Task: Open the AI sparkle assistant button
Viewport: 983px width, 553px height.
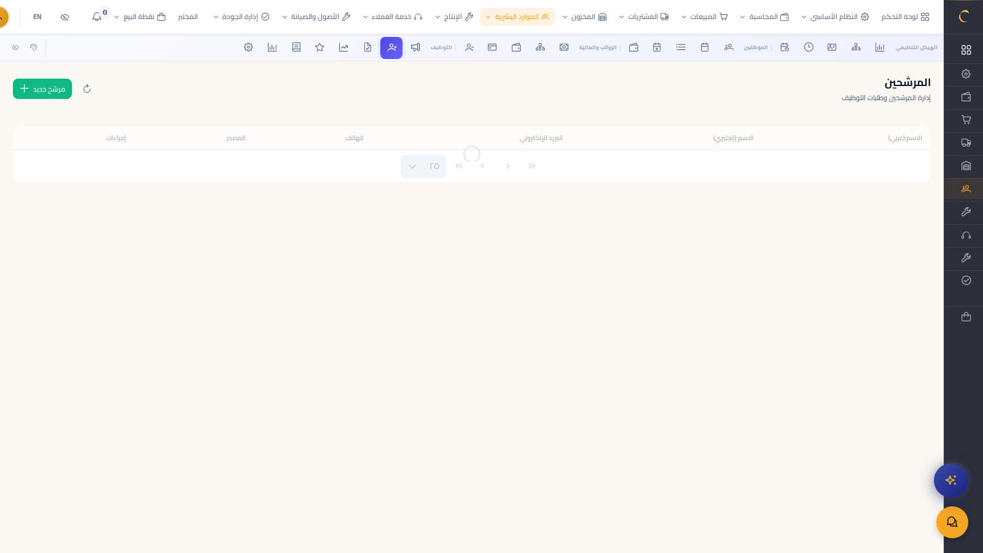Action: [x=950, y=480]
